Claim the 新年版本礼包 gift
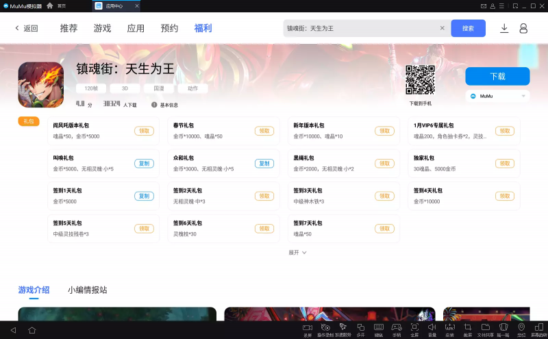548x339 pixels. [385, 131]
